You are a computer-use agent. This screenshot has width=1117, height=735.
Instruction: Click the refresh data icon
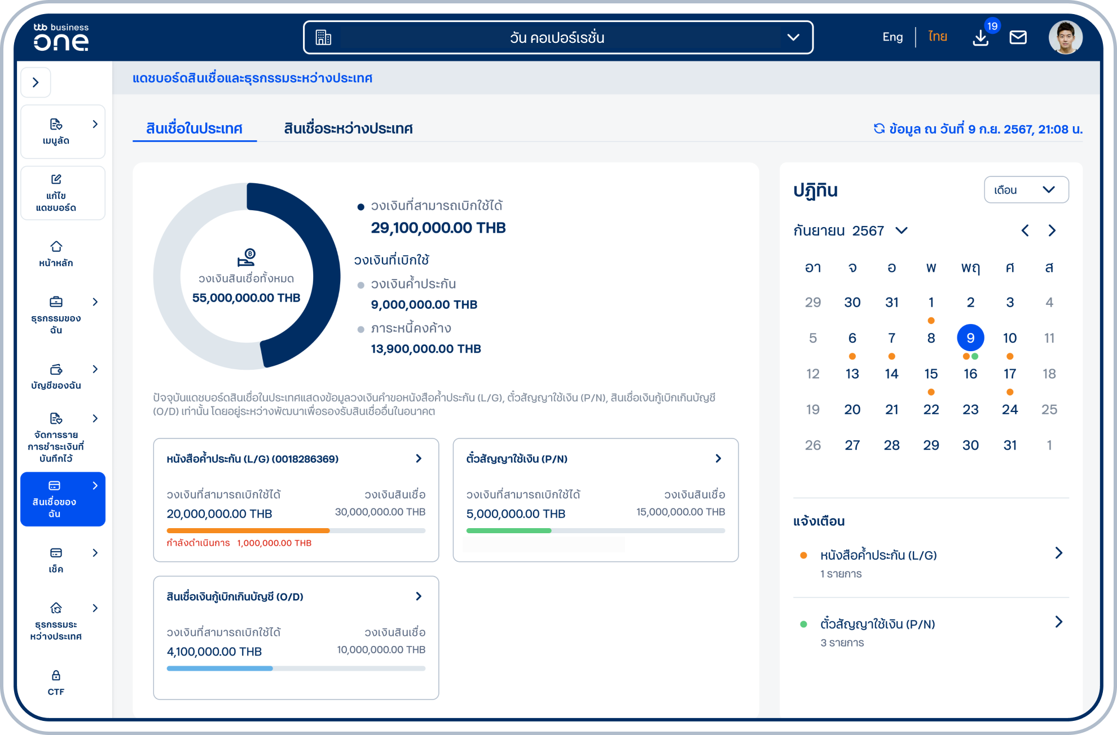tap(879, 129)
